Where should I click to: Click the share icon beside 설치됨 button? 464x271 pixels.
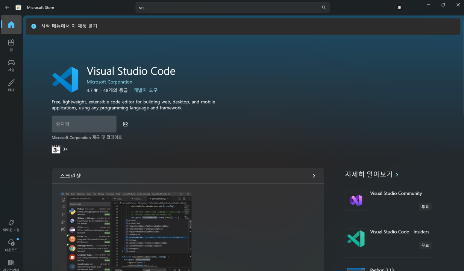tap(126, 124)
